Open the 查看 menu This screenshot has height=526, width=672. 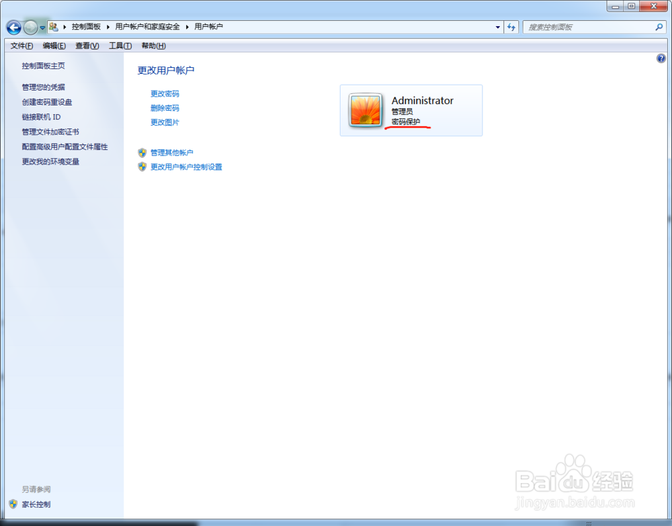87,45
